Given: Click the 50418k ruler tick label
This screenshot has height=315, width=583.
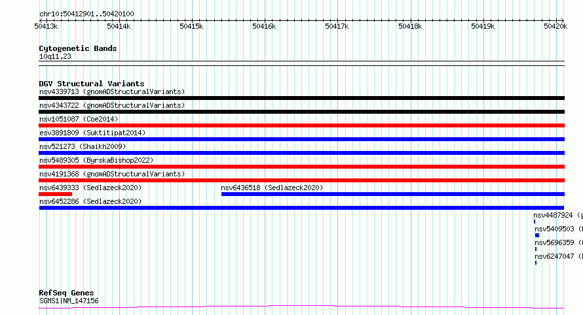Looking at the screenshot, I should click(410, 26).
